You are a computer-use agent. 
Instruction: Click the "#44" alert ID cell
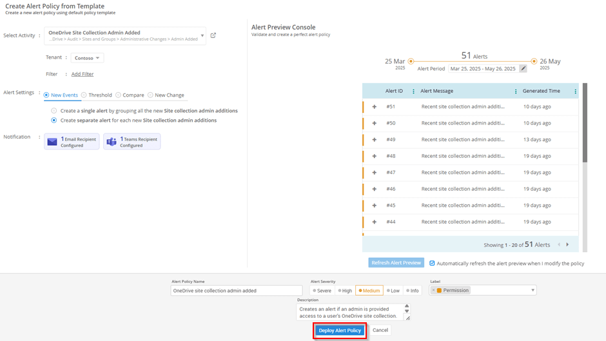(x=391, y=222)
